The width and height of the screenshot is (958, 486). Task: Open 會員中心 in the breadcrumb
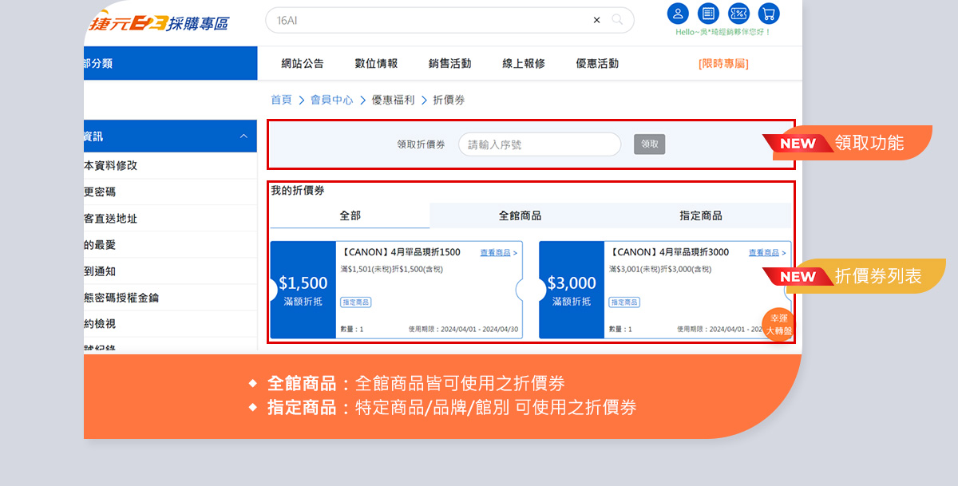(331, 100)
